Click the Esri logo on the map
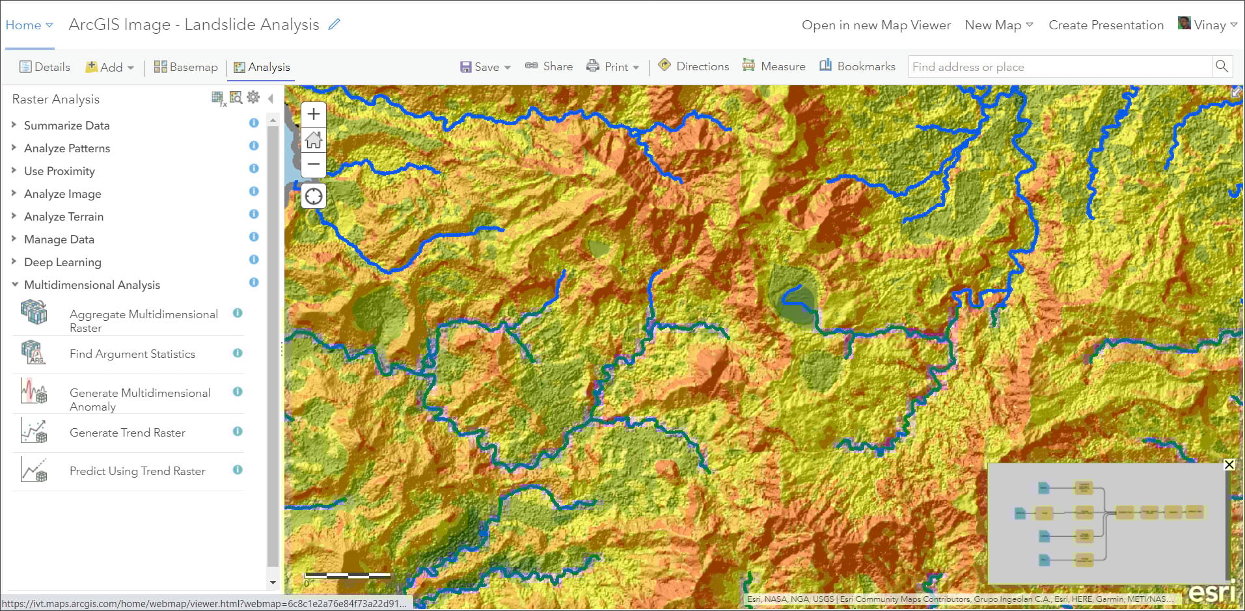The height and width of the screenshot is (611, 1245). (x=1212, y=591)
